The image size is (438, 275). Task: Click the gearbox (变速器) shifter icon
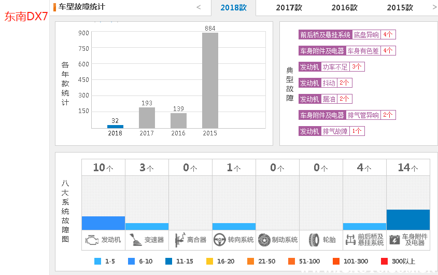click(x=136, y=240)
